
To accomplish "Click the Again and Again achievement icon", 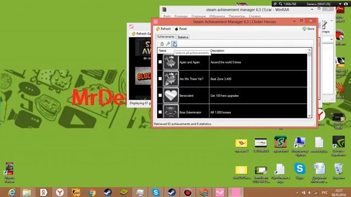I will click(171, 62).
